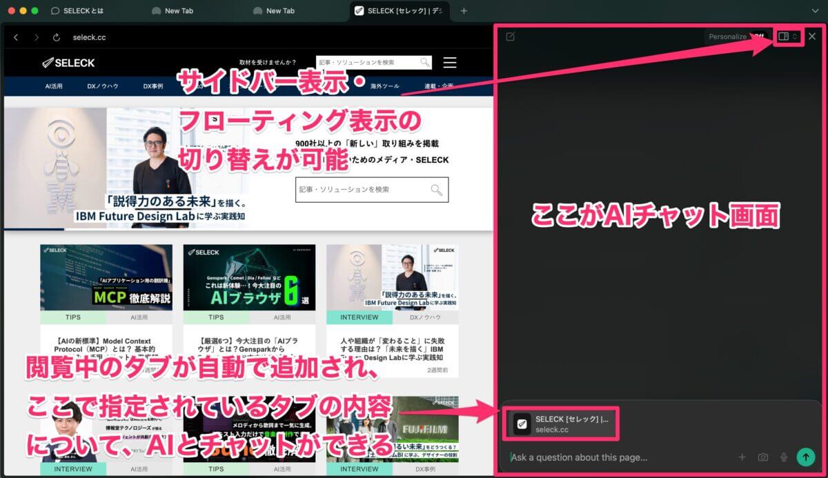Click the attached SELECK tab chip

(562, 424)
